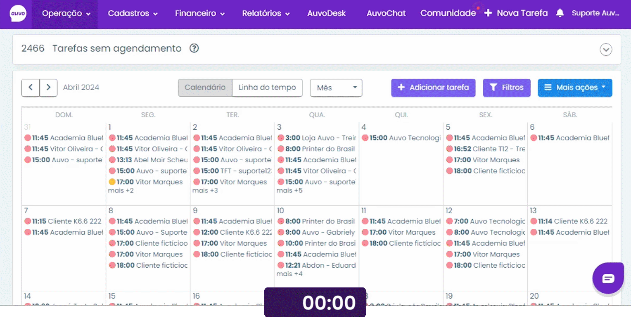Screen dimensions: 631x318
Task: Open the 11:14 Cliente K6.6 222 task on April 13
Action: pyautogui.click(x=569, y=221)
